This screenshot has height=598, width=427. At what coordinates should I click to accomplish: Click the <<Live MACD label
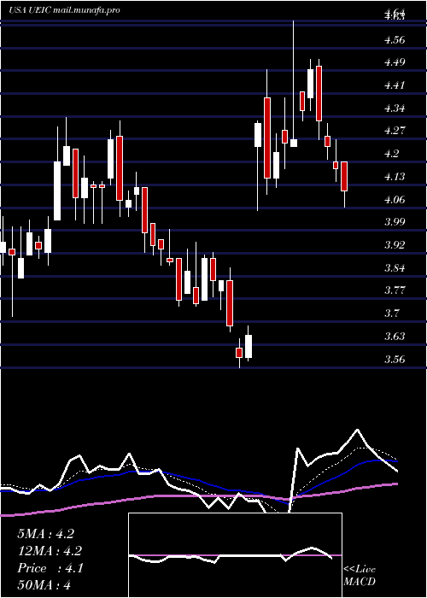(x=360, y=576)
